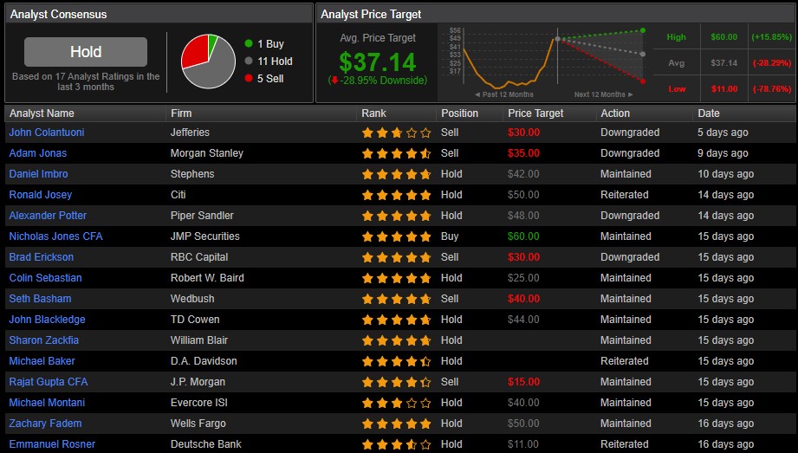Click the red downside arrow icon
The image size is (798, 453).
334,81
